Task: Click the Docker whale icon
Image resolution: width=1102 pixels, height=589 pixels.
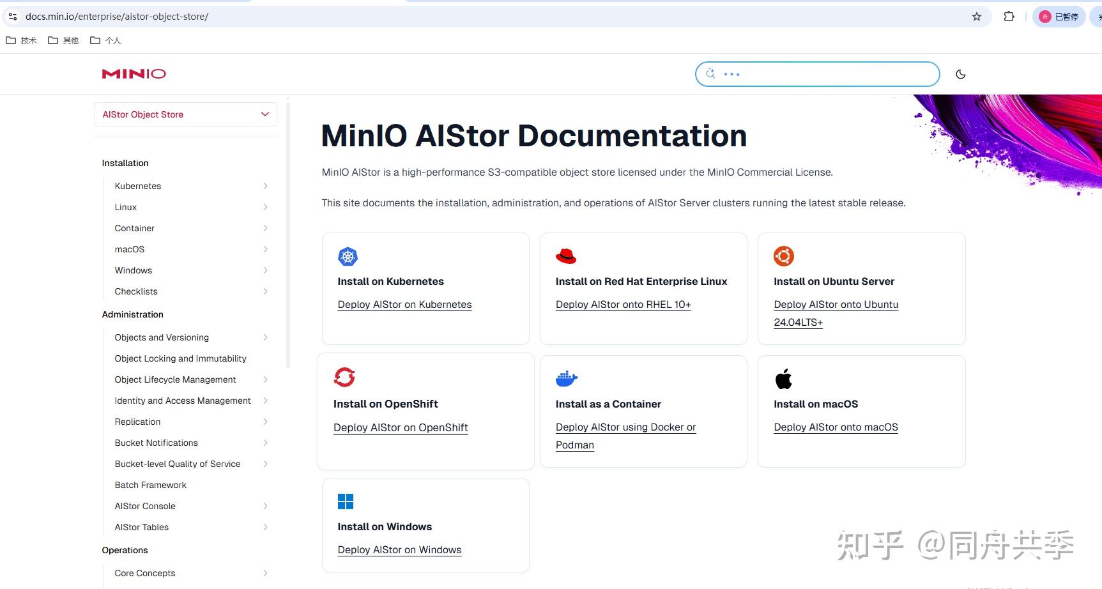Action: 567,379
